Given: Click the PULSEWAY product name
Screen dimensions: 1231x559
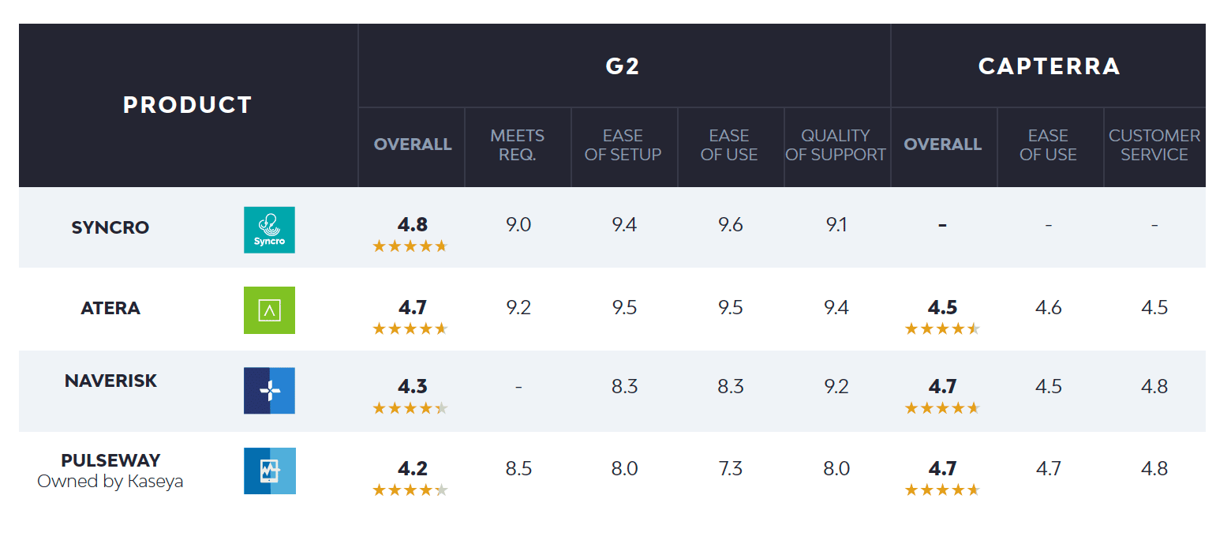Looking at the screenshot, I should tap(110, 460).
